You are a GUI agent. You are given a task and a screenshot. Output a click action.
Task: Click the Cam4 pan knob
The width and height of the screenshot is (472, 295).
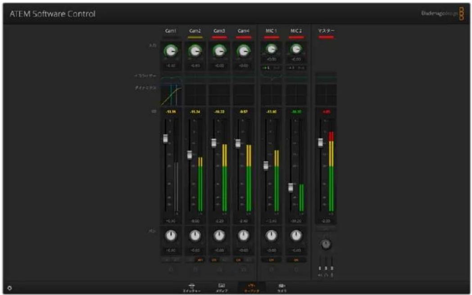[x=243, y=236]
